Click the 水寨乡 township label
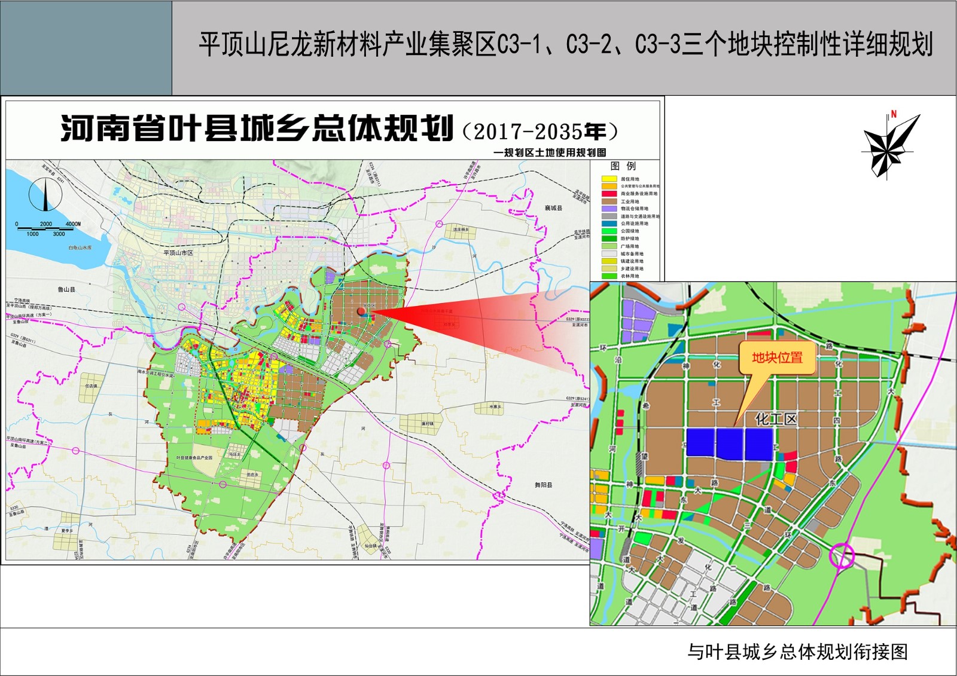957x676 pixels. click(x=495, y=406)
